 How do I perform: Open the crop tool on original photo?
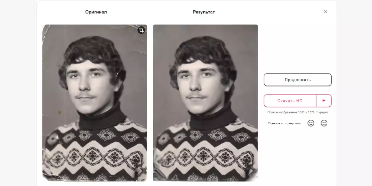click(141, 30)
